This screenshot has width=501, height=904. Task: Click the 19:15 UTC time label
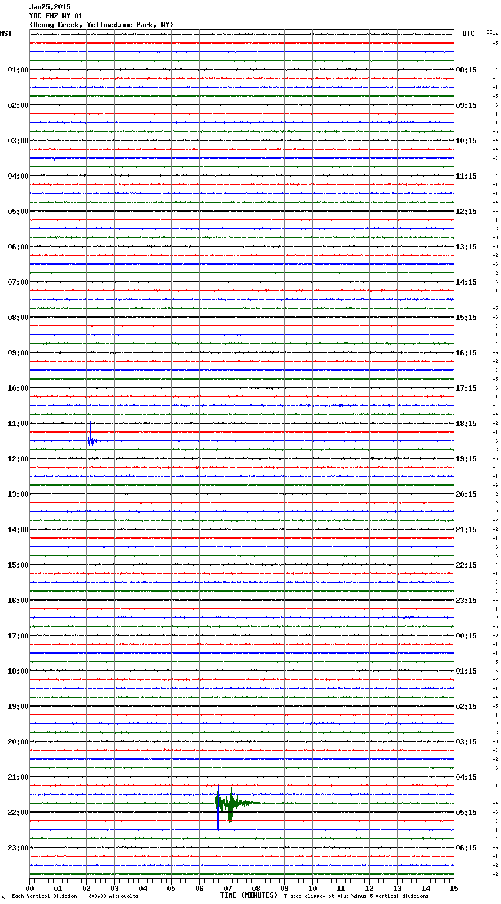click(466, 459)
